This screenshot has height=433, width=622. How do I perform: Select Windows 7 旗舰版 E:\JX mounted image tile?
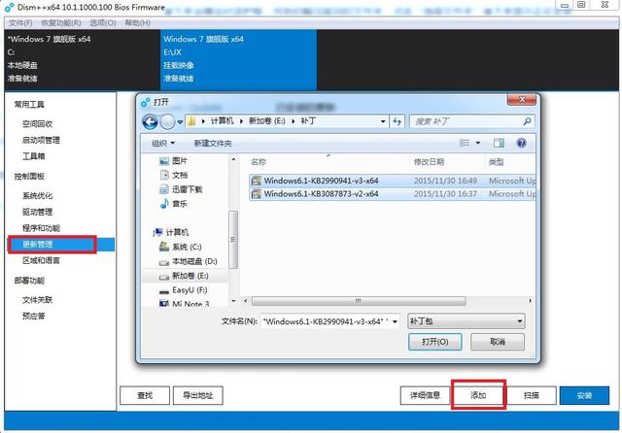238,59
